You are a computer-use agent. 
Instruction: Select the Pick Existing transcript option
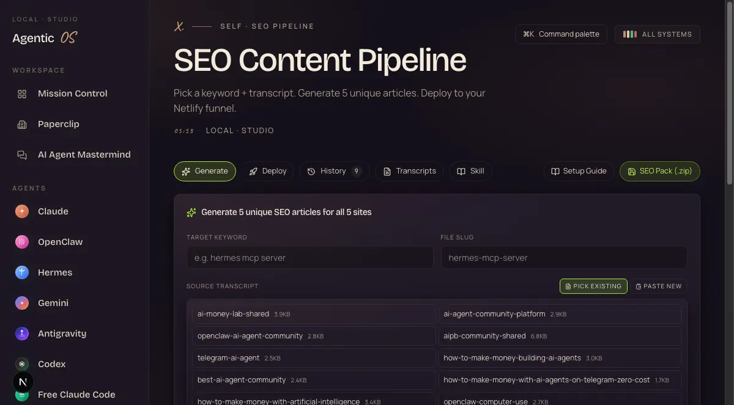coord(593,286)
